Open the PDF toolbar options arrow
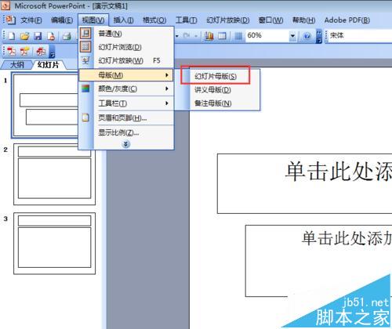The width and height of the screenshot is (392, 329). [52, 52]
